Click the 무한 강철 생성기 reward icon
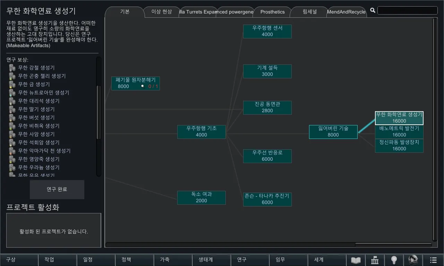 (x=12, y=68)
